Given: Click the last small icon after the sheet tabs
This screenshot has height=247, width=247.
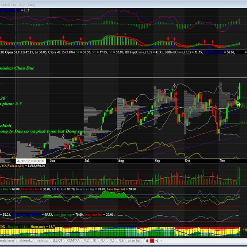Looking at the screenshot, I should [157, 240].
